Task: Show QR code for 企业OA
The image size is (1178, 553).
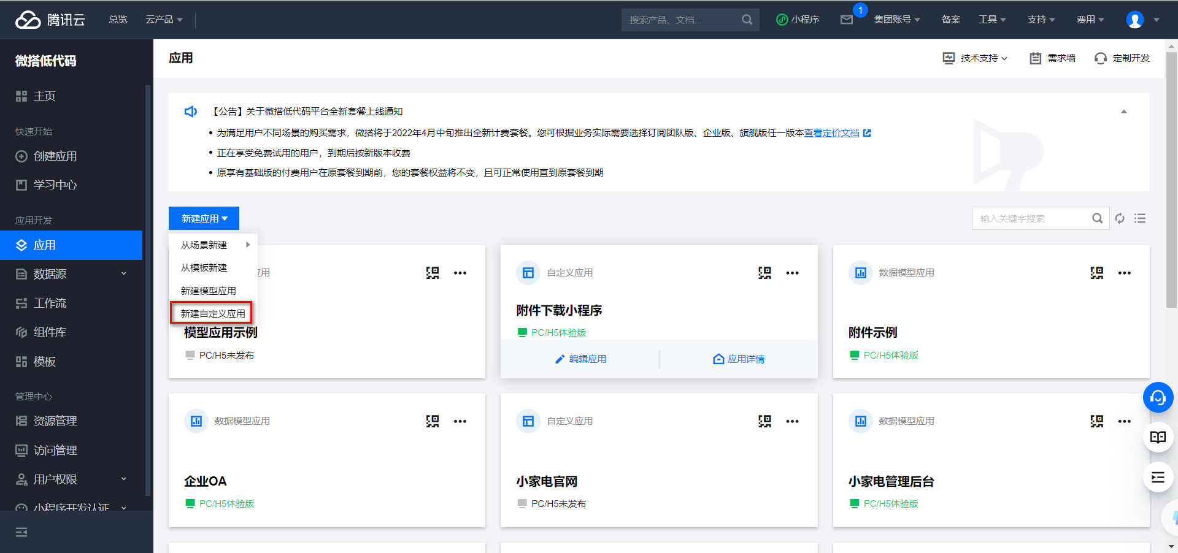Action: click(433, 421)
